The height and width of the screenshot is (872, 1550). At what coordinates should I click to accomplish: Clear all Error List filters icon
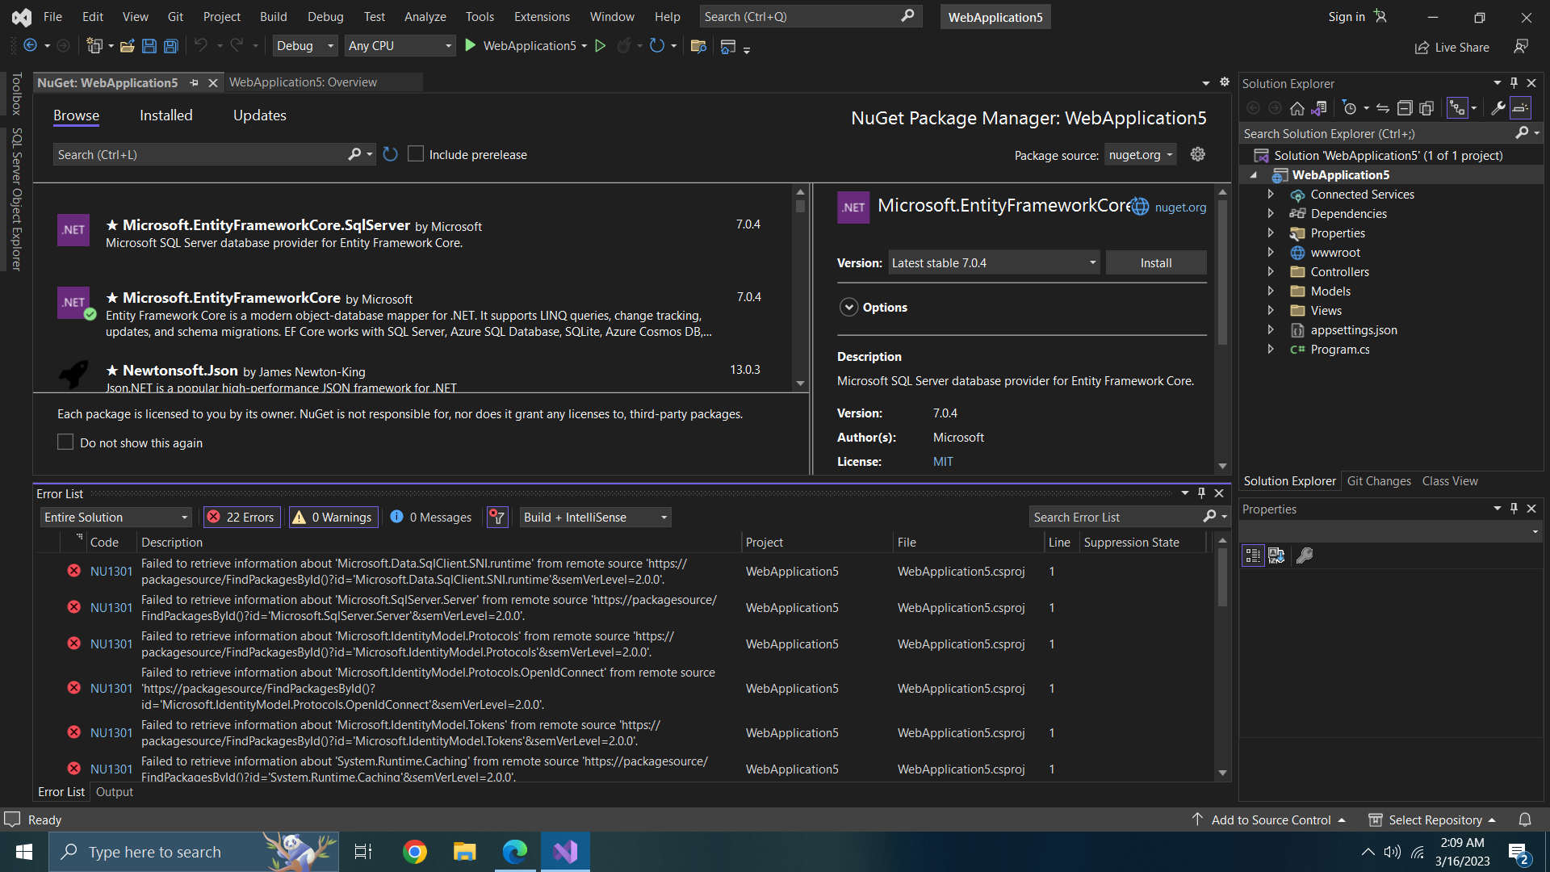(497, 518)
